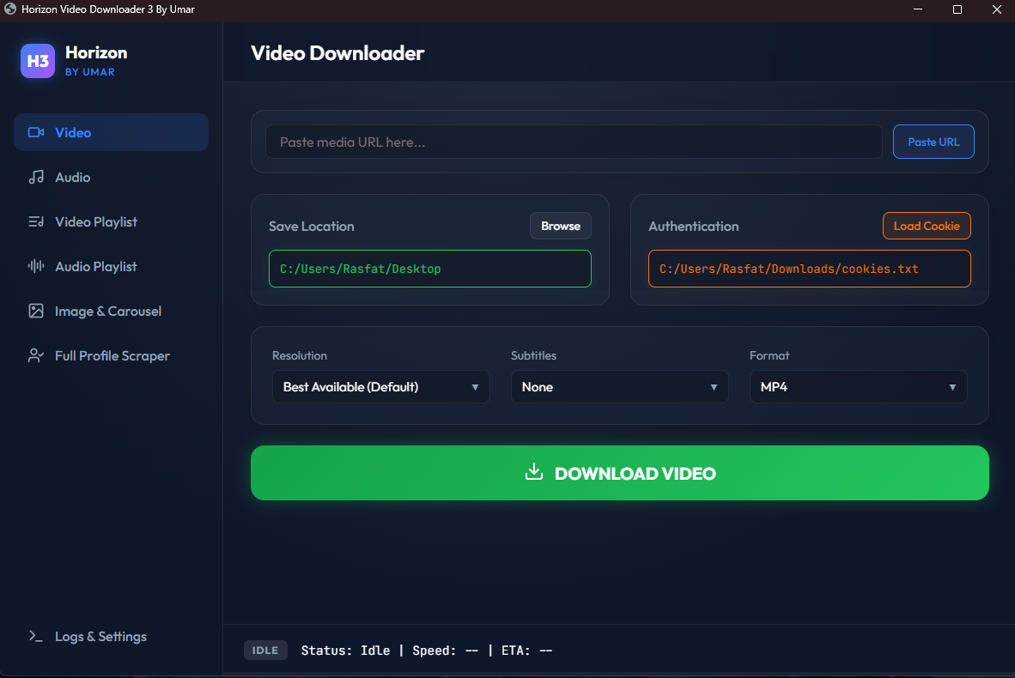
Task: Click the Audio Playlist waveform icon
Action: point(36,266)
